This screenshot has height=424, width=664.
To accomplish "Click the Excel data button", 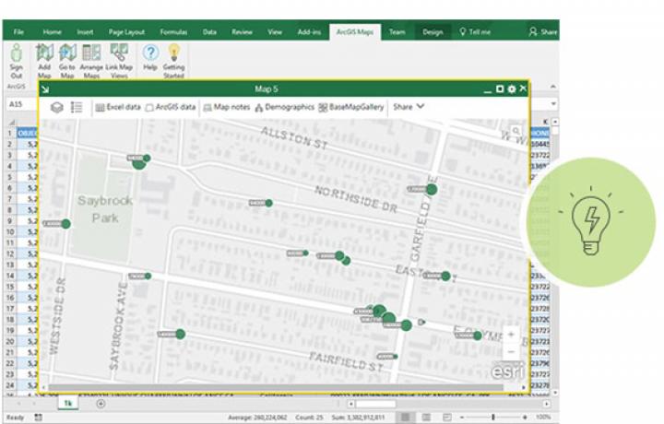I will tap(118, 108).
